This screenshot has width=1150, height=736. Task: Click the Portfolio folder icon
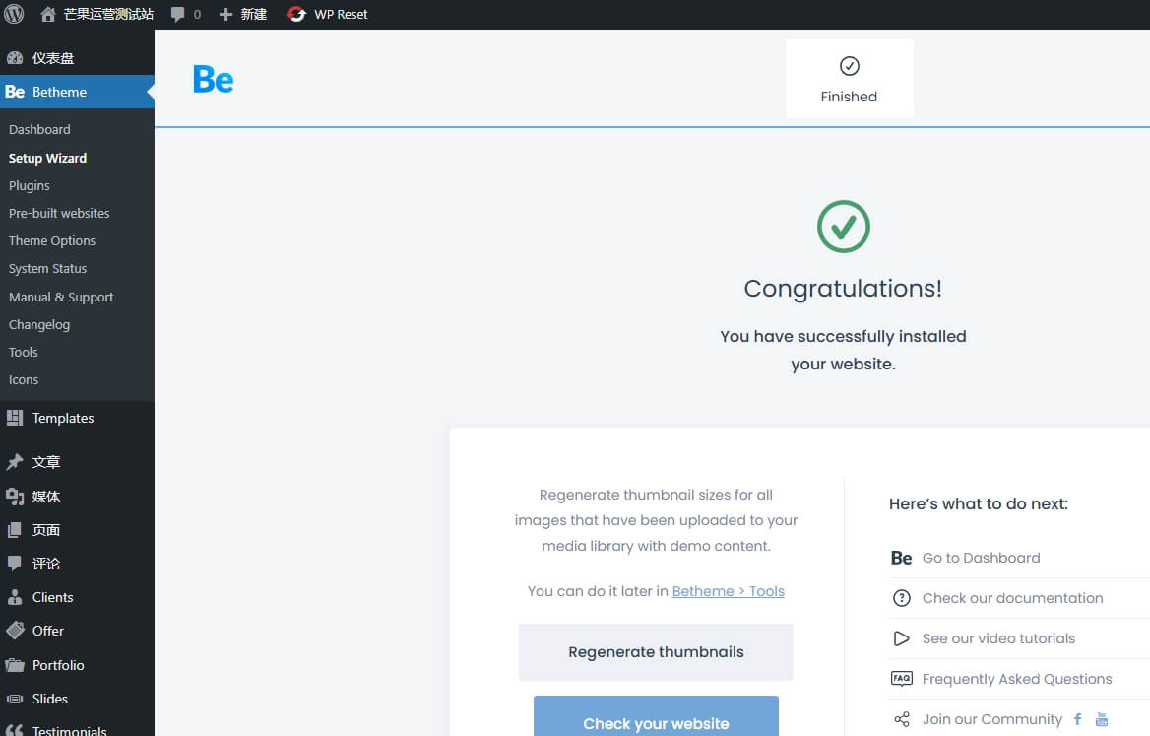(15, 665)
